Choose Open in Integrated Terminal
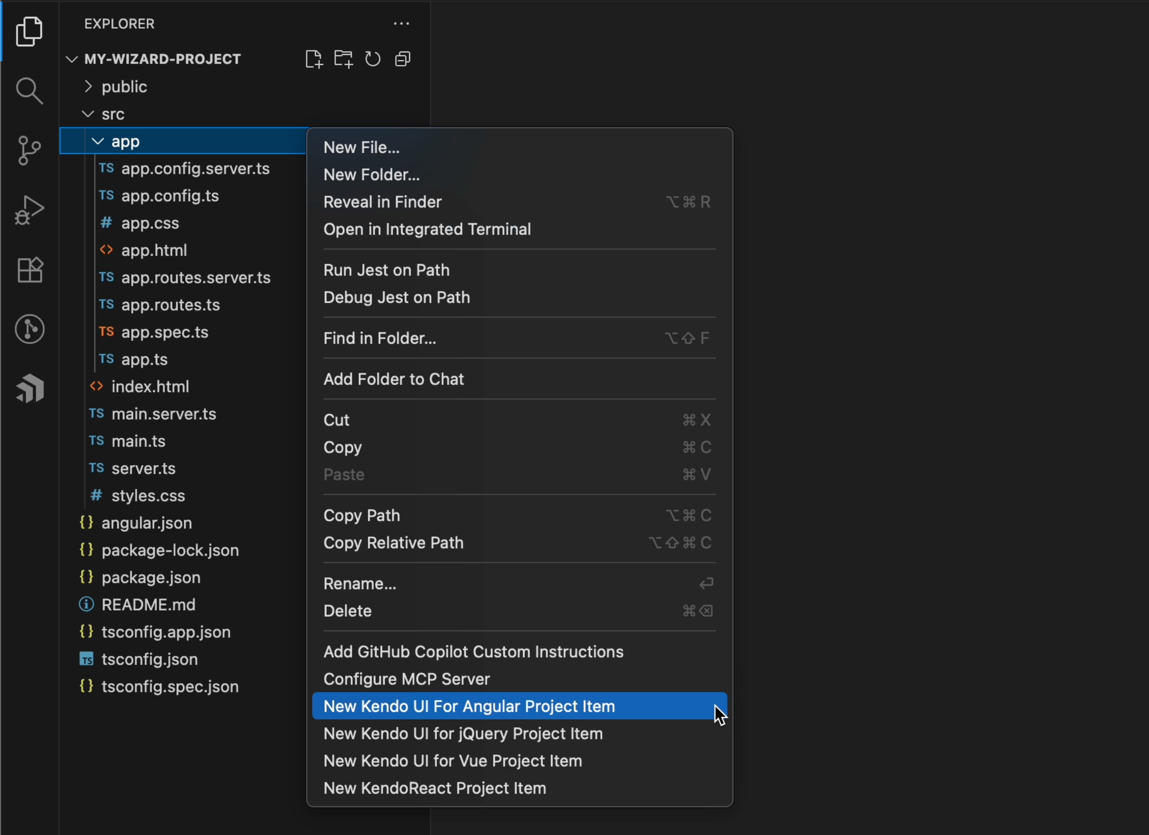 pos(427,229)
